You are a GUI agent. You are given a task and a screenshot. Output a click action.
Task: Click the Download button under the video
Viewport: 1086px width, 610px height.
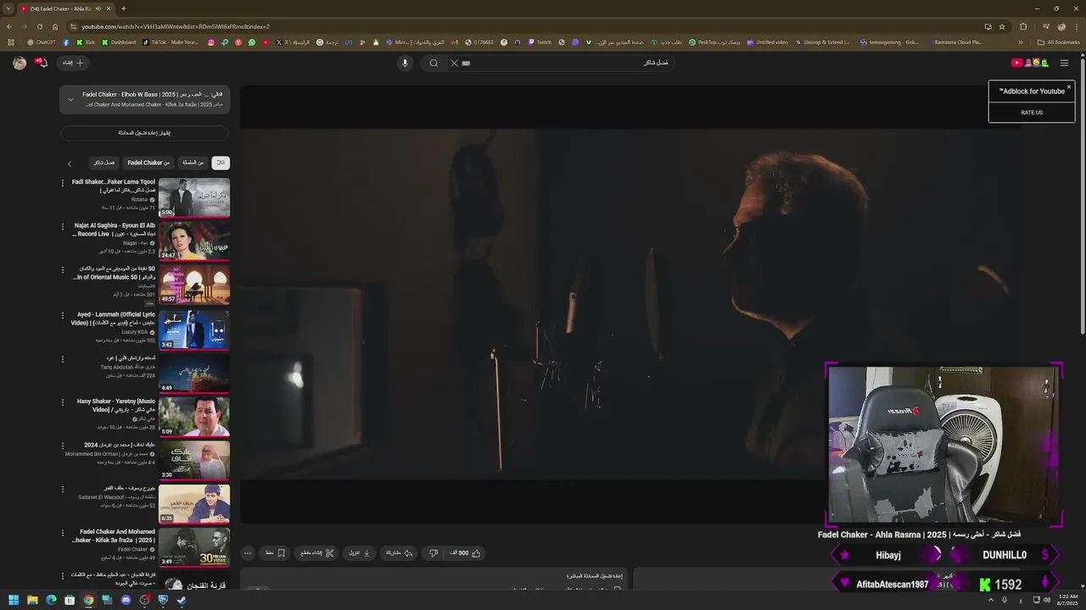click(x=360, y=553)
